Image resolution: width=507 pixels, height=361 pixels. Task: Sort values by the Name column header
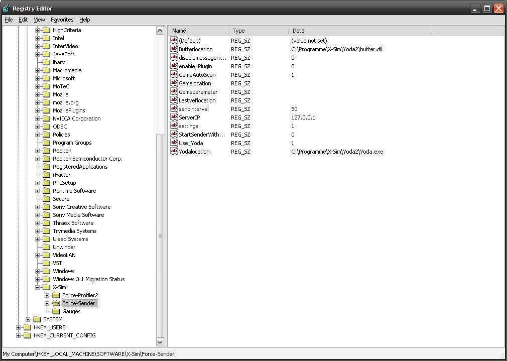[x=198, y=31]
